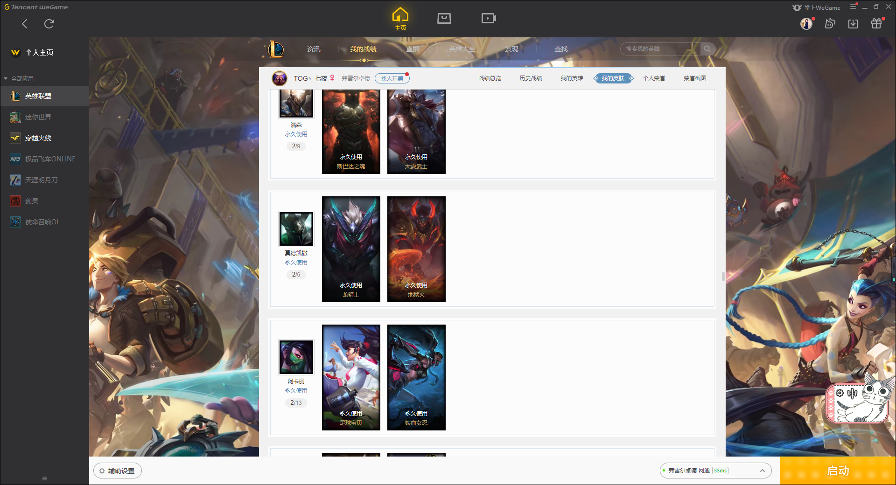Open the 铁血女忍 skin card

(x=416, y=377)
